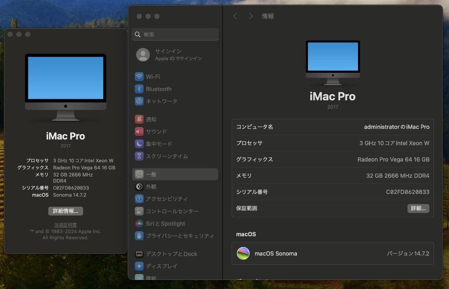The width and height of the screenshot is (449, 289).
Task: Open アクセシビリティ settings
Action: click(x=167, y=198)
